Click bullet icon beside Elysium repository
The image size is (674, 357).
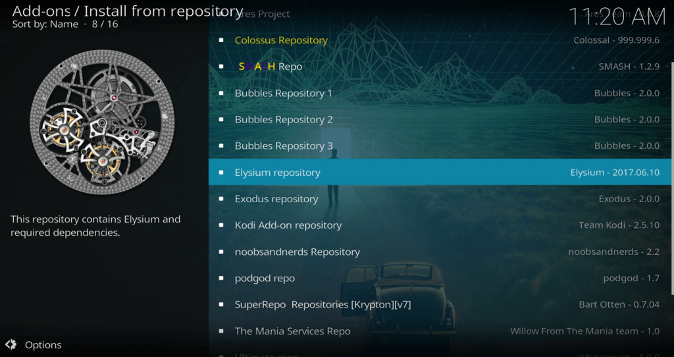[x=221, y=172]
